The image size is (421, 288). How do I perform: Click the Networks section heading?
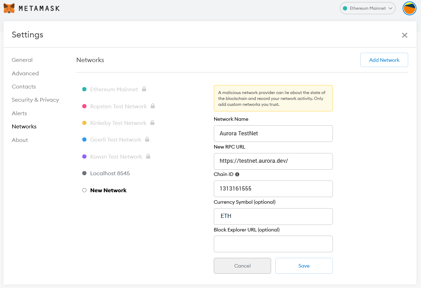[90, 60]
